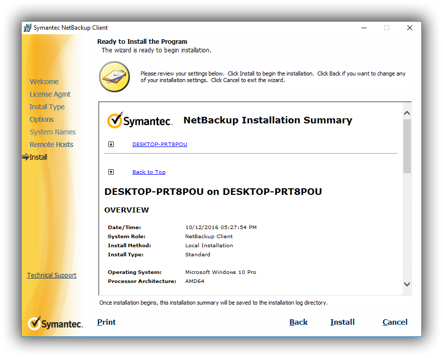
Task: Open the DESKTOP-PRT8POU hyperlink
Action: tap(160, 144)
